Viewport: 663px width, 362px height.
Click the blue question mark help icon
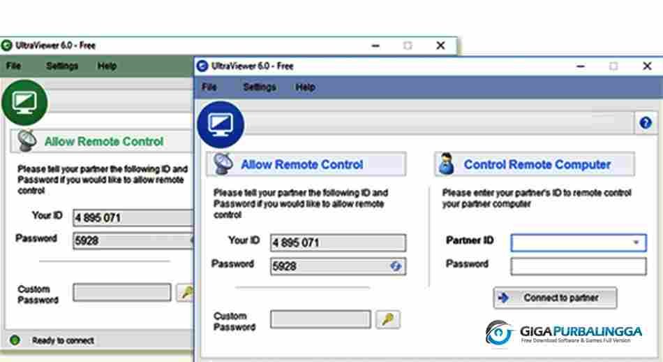click(x=646, y=123)
